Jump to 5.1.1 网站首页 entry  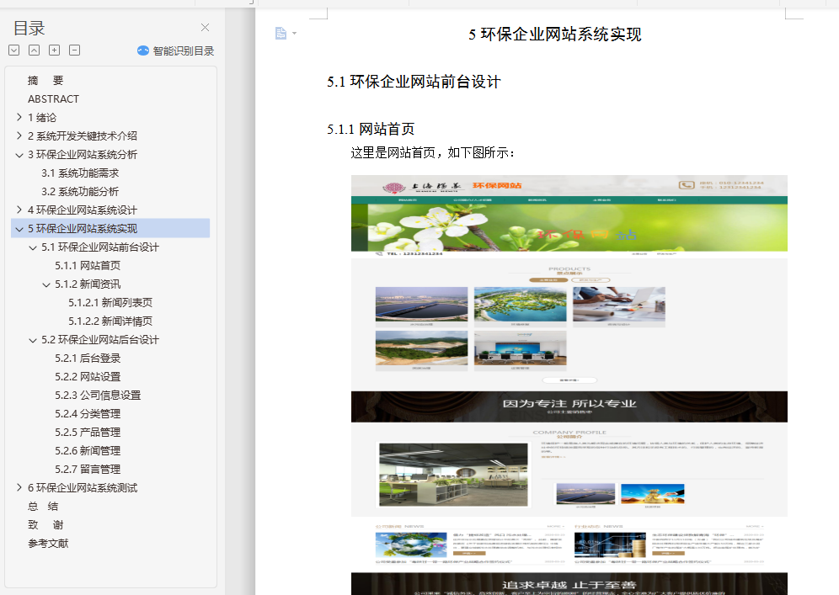tap(88, 266)
